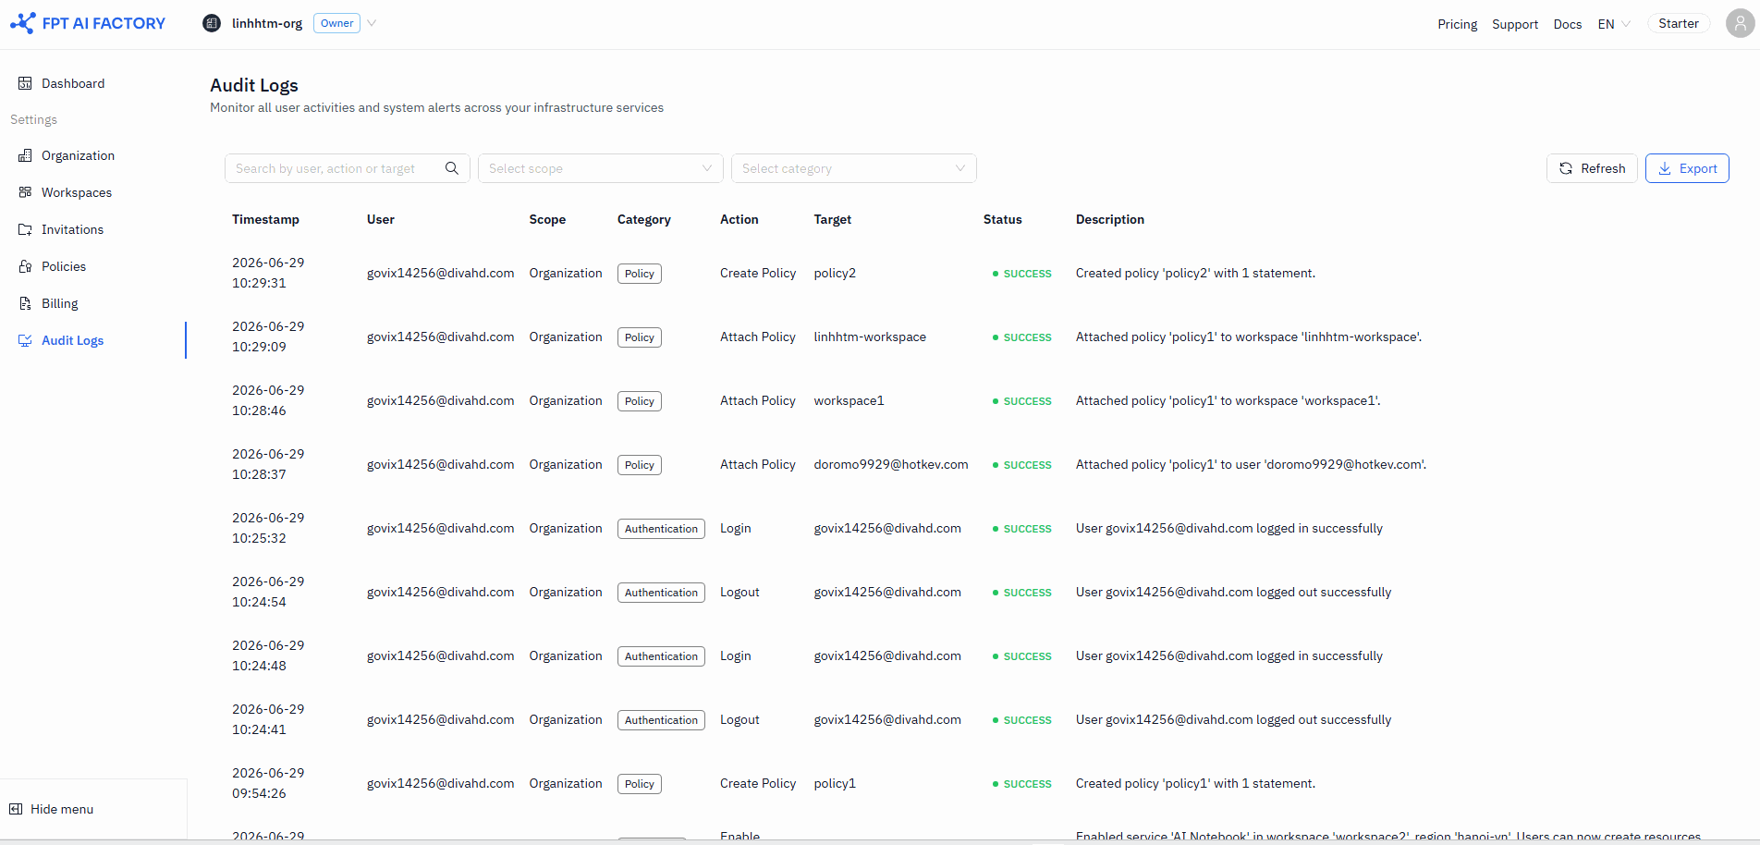Click the Starter plan badge
The width and height of the screenshot is (1760, 845).
click(1679, 23)
